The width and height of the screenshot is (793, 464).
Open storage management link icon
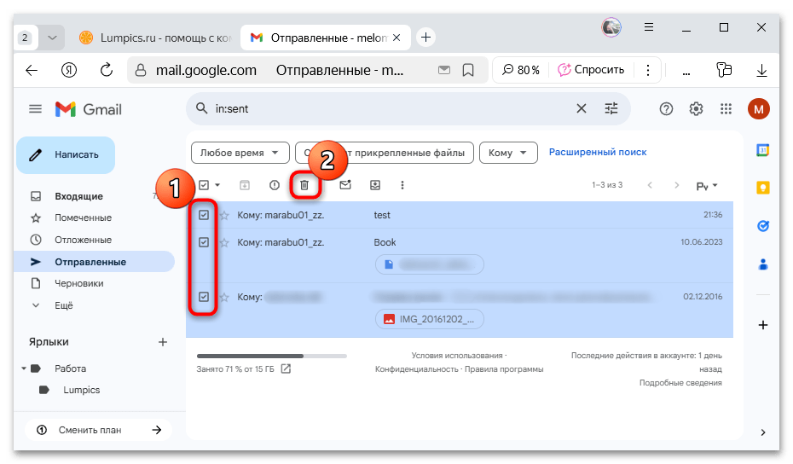[286, 368]
